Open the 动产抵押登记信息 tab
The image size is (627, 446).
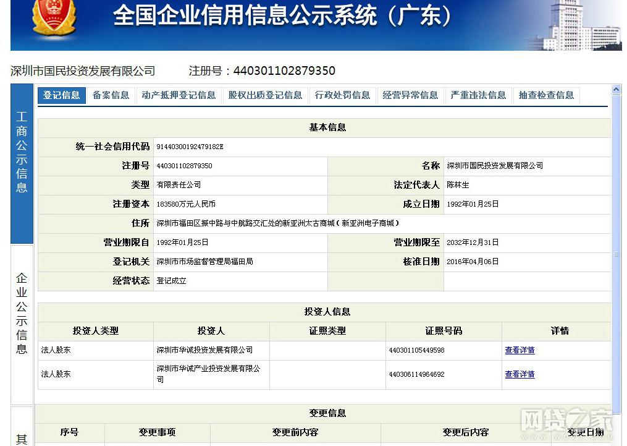179,95
